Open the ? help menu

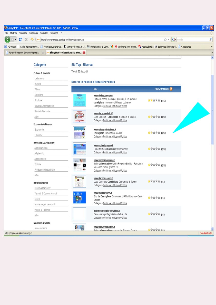[61, 33]
